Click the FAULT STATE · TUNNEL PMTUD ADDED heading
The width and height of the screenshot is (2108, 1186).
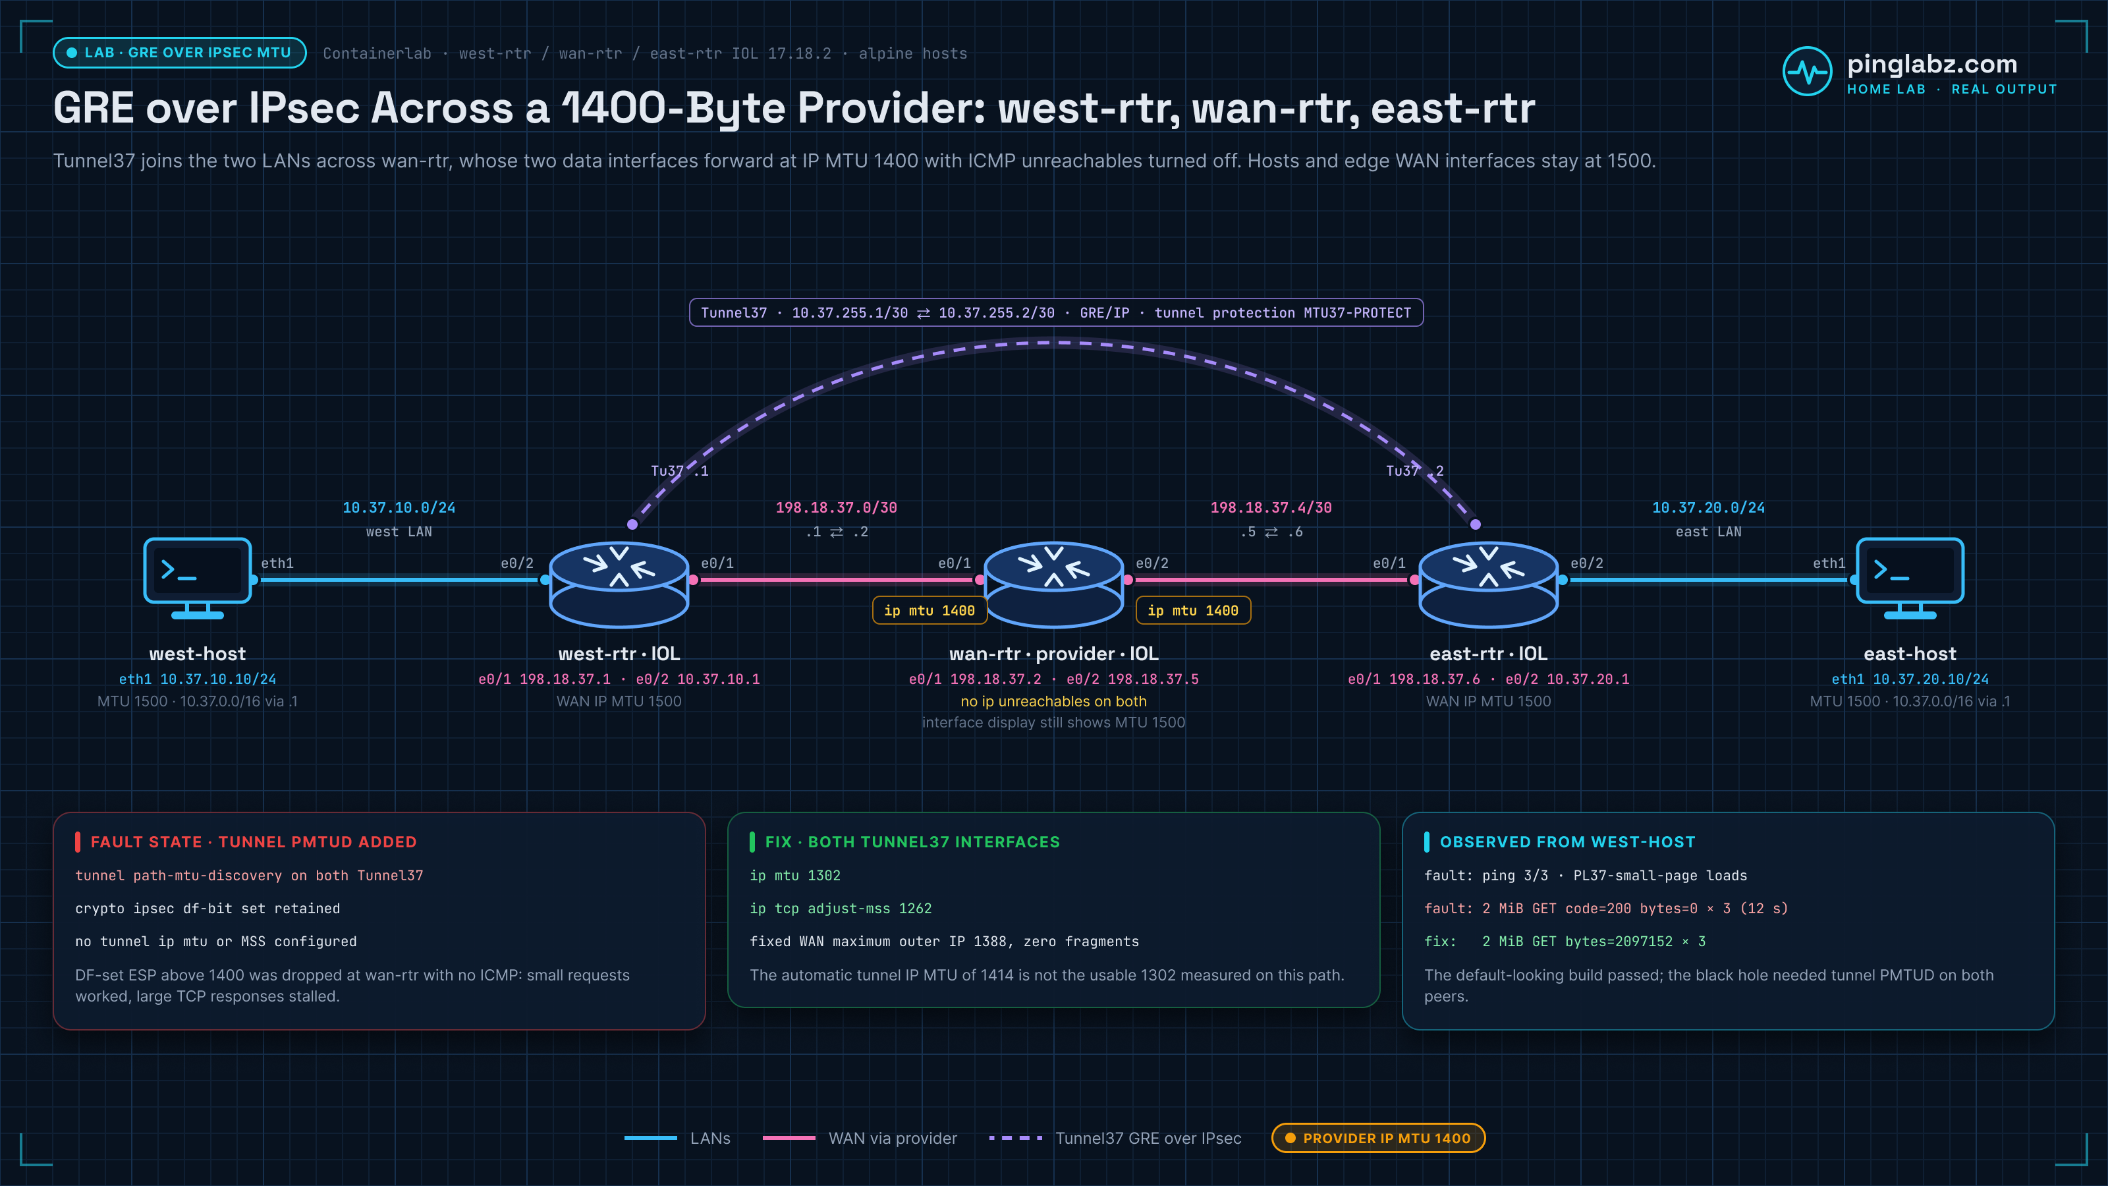coord(254,841)
